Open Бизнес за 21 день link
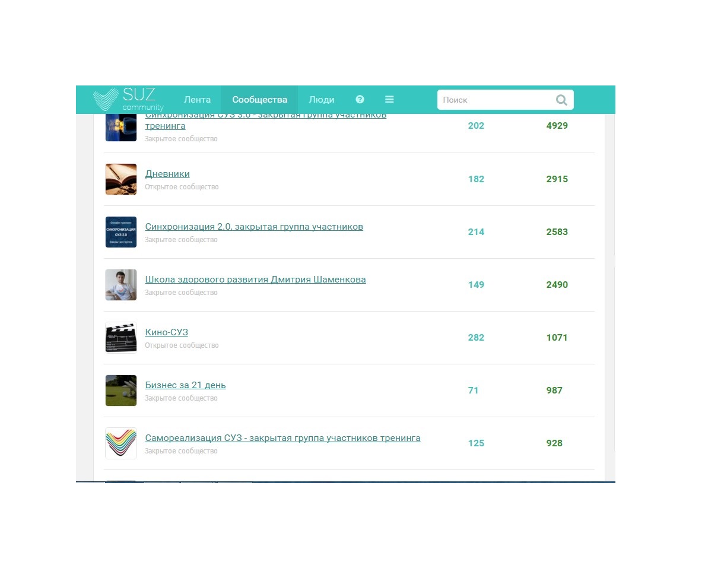Viewport: 724px width, 565px height. [185, 385]
